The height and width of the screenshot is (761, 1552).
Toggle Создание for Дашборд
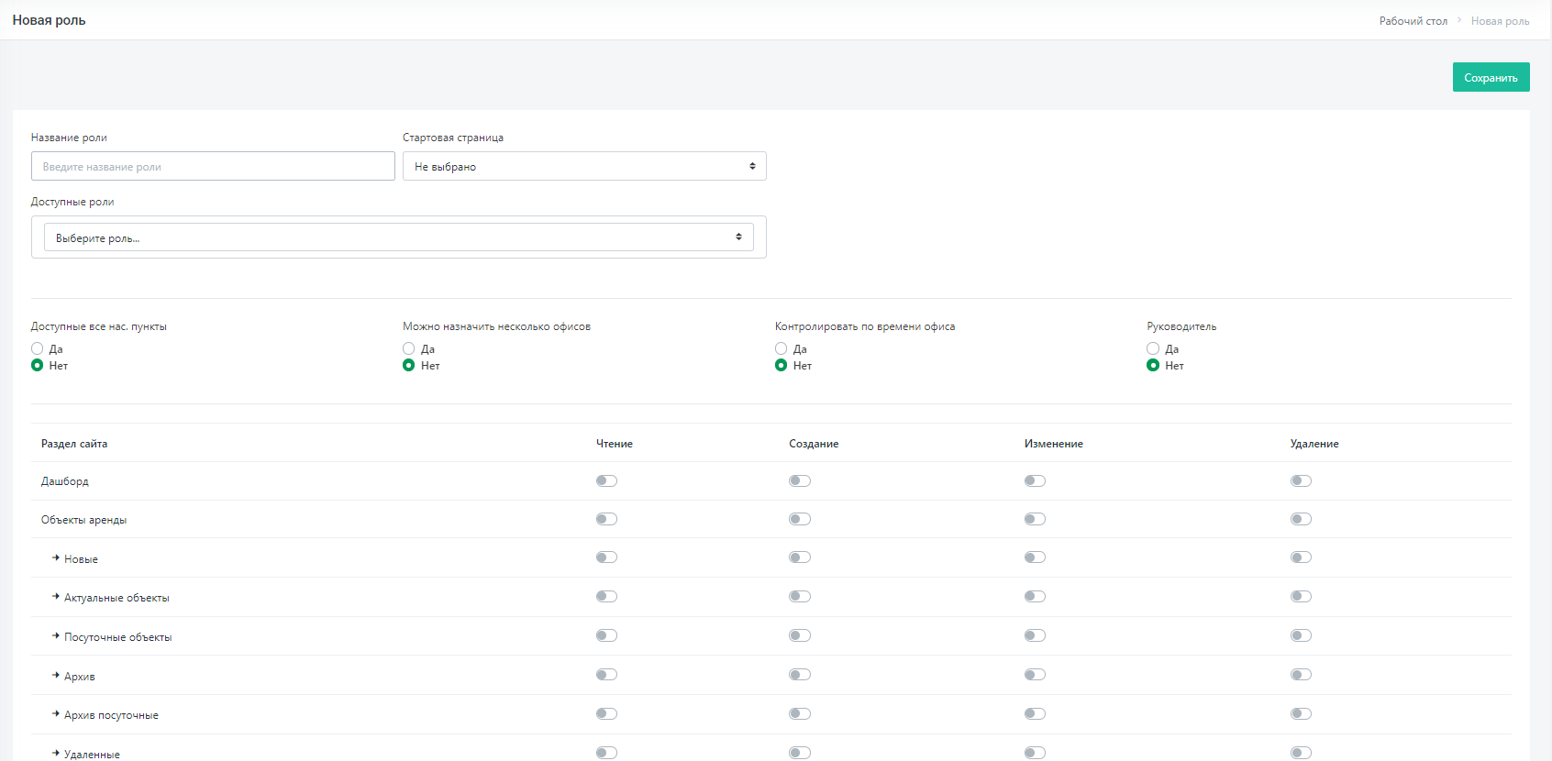(x=800, y=480)
